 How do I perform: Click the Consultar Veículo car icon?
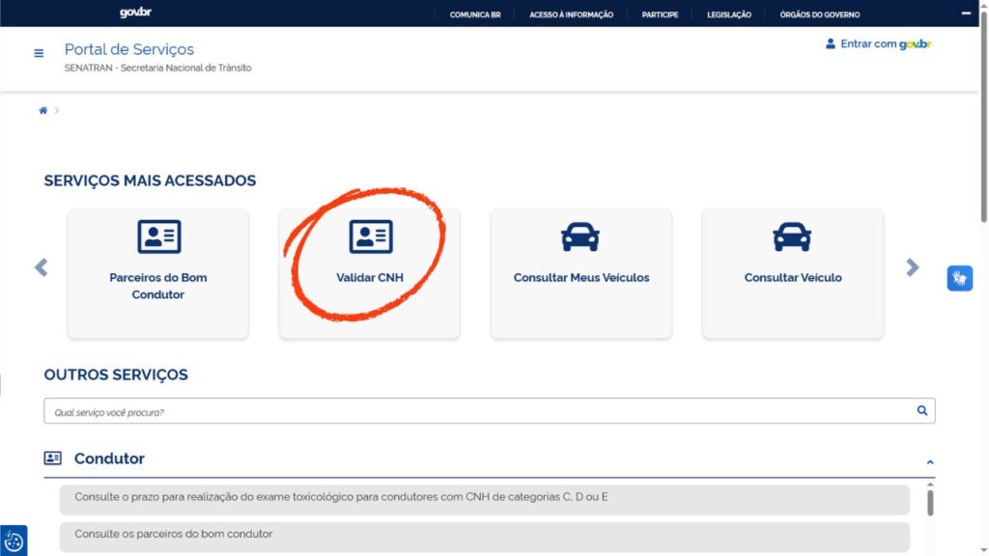pyautogui.click(x=792, y=236)
